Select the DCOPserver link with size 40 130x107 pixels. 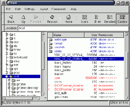pyautogui.click(x=86, y=89)
